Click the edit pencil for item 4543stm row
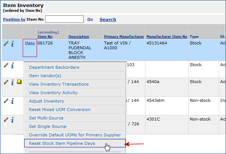The width and height of the screenshot is (226, 154). (6, 100)
